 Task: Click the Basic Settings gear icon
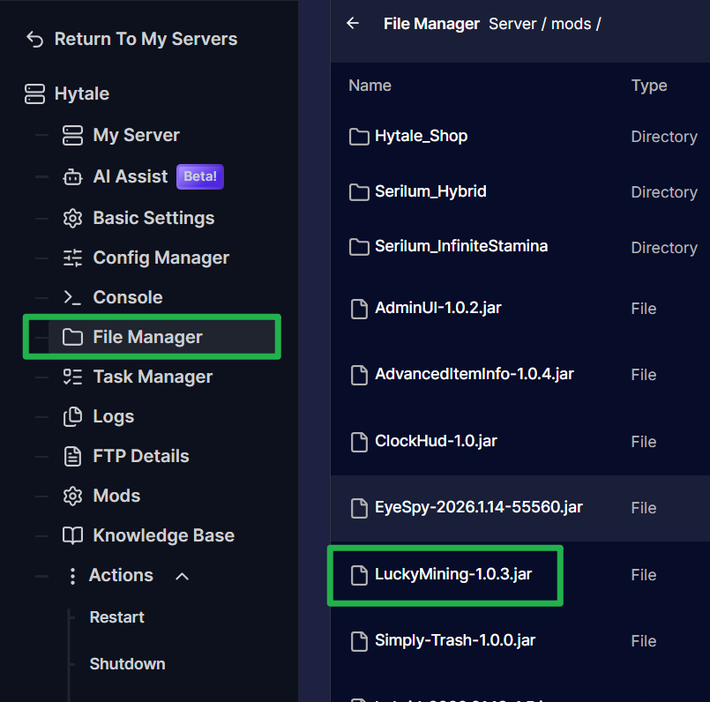(72, 219)
